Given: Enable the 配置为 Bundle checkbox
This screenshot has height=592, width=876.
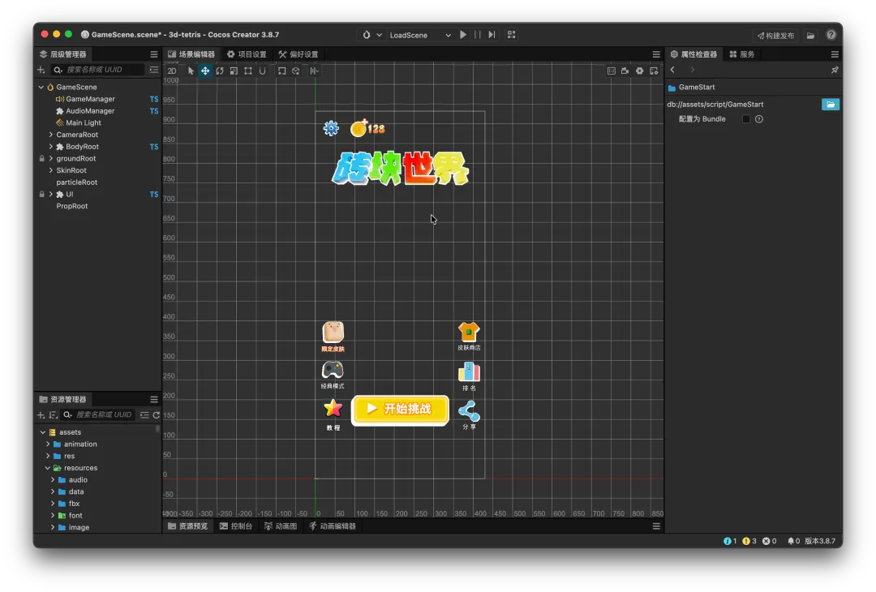Looking at the screenshot, I should pyautogui.click(x=746, y=119).
